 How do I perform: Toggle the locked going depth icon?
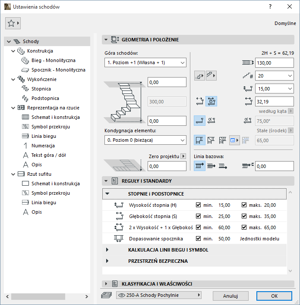[x=212, y=101]
